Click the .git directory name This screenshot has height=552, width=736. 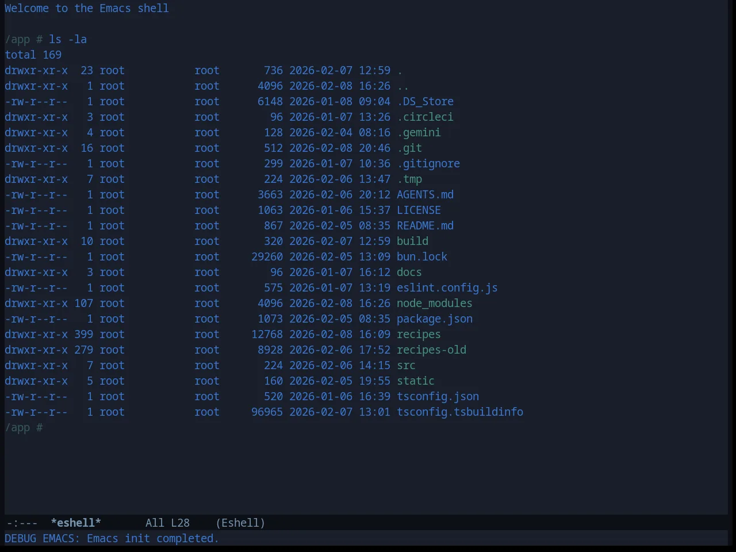pyautogui.click(x=409, y=148)
